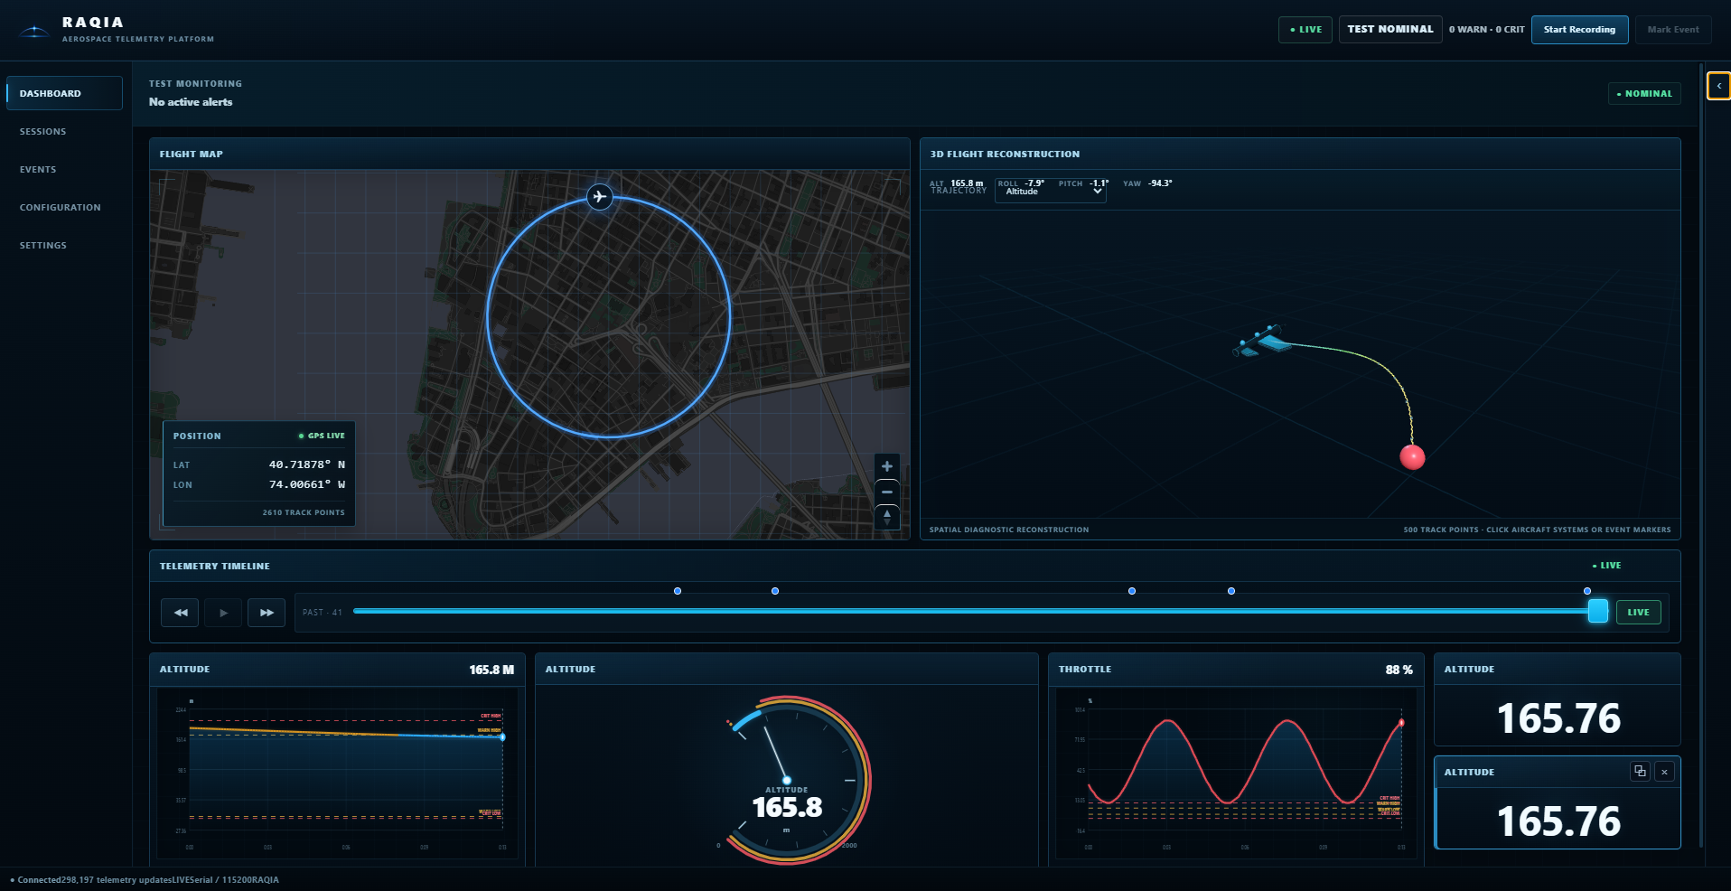Click the latitude value 40.71878° N
The width and height of the screenshot is (1731, 891).
pyautogui.click(x=307, y=464)
